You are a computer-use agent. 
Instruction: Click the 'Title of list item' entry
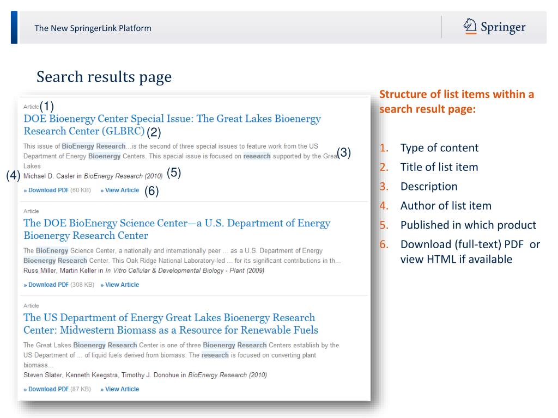tap(439, 167)
